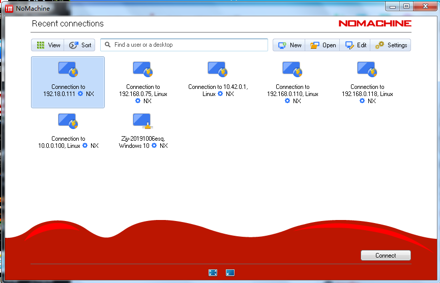Click the NoMachine title bar app icon
The height and width of the screenshot is (283, 440).
[9, 9]
